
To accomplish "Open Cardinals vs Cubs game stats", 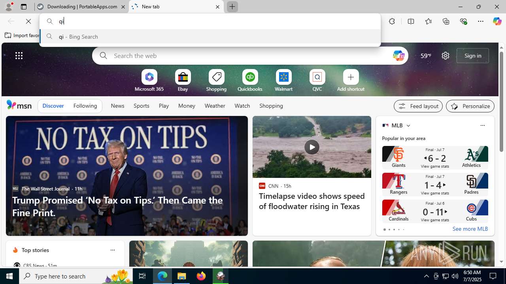I will click(435, 211).
